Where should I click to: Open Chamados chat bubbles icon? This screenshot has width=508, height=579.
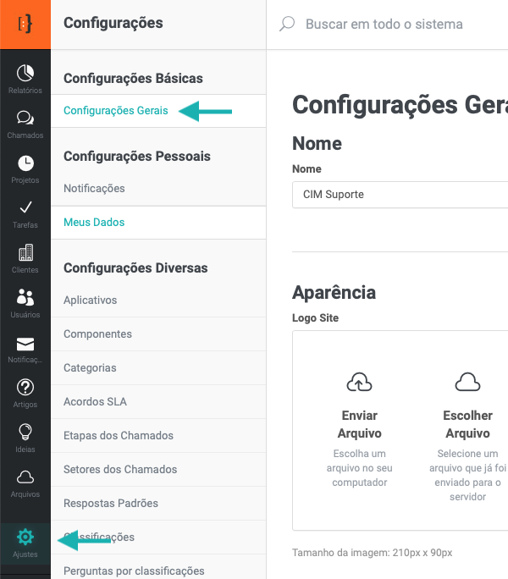pyautogui.click(x=25, y=119)
